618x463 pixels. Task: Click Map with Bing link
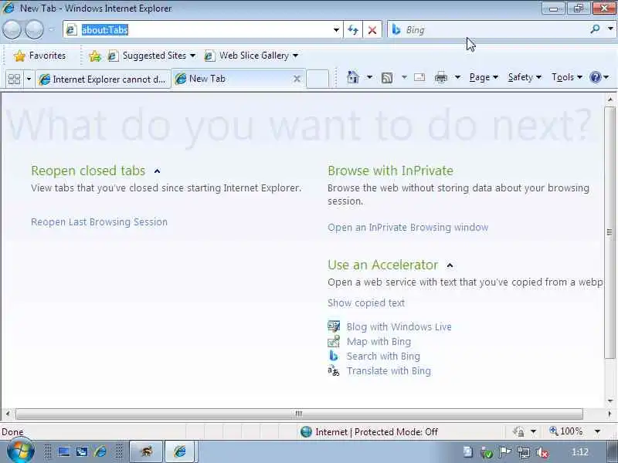point(379,341)
